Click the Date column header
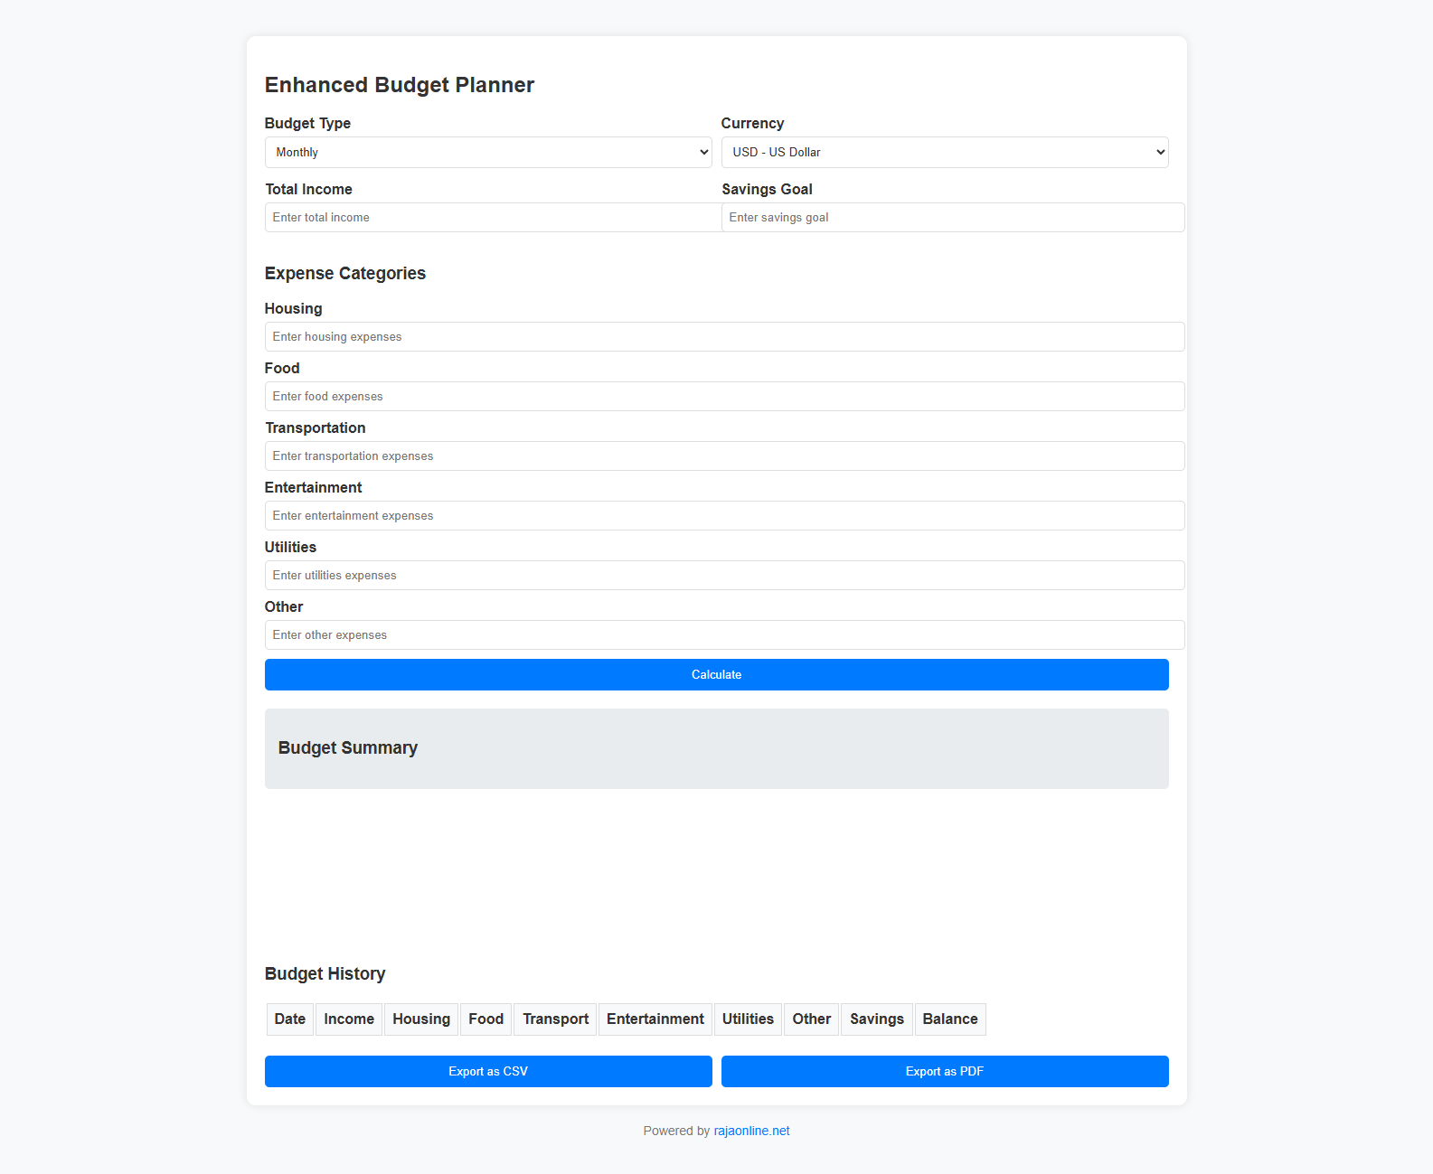This screenshot has height=1174, width=1433. pyautogui.click(x=290, y=1019)
